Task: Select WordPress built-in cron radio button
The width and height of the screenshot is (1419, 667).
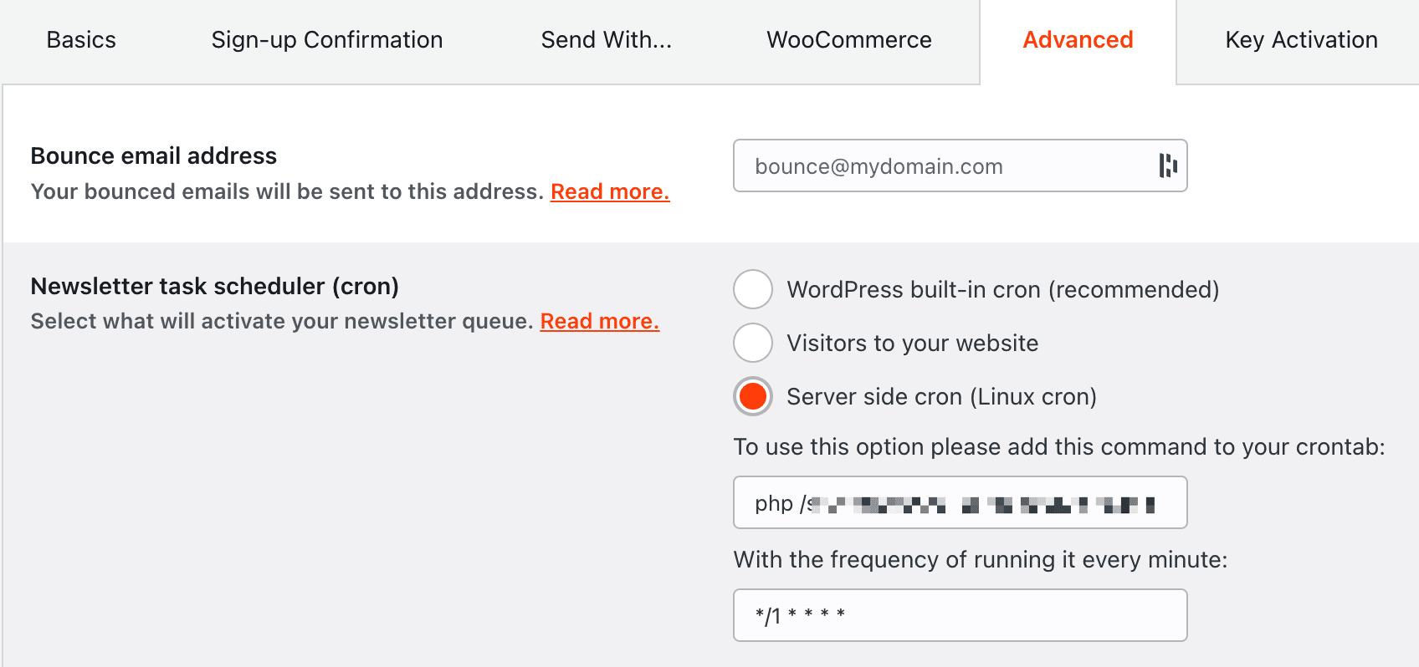Action: (753, 289)
